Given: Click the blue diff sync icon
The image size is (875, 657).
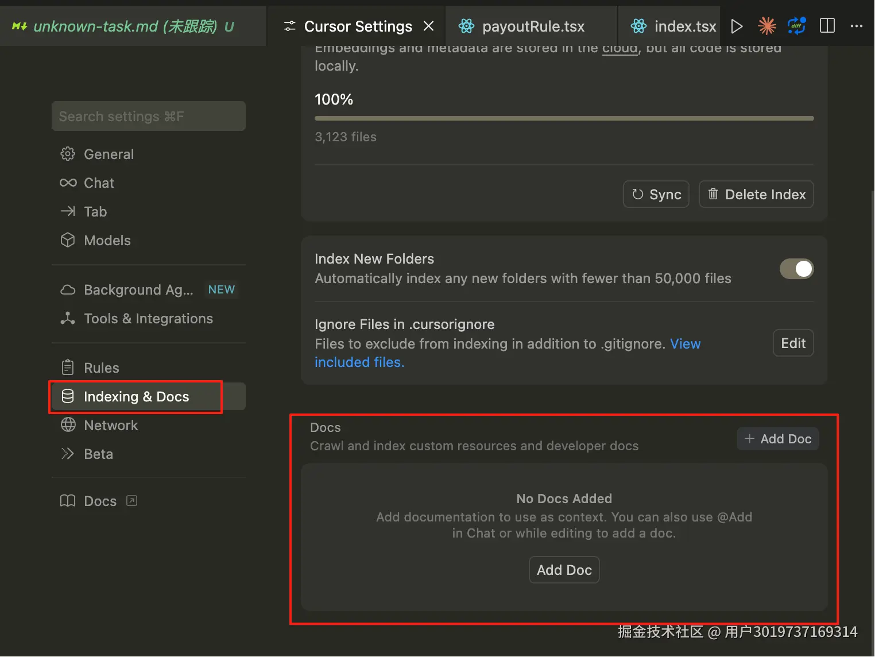Looking at the screenshot, I should (x=796, y=26).
